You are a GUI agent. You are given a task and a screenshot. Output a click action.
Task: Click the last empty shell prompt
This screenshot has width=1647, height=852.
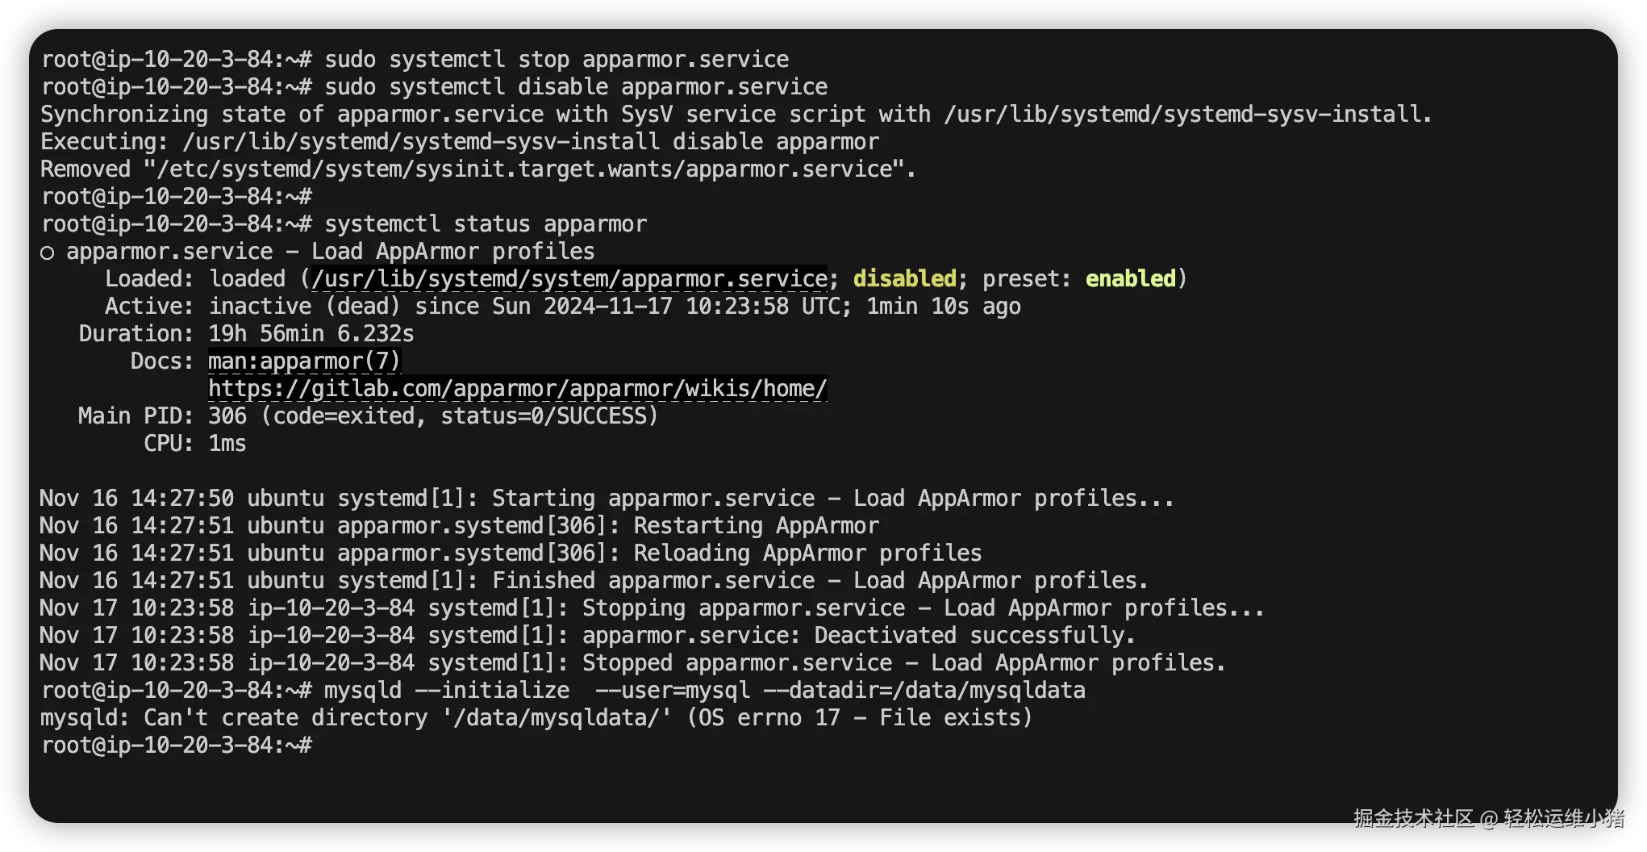[x=177, y=745]
